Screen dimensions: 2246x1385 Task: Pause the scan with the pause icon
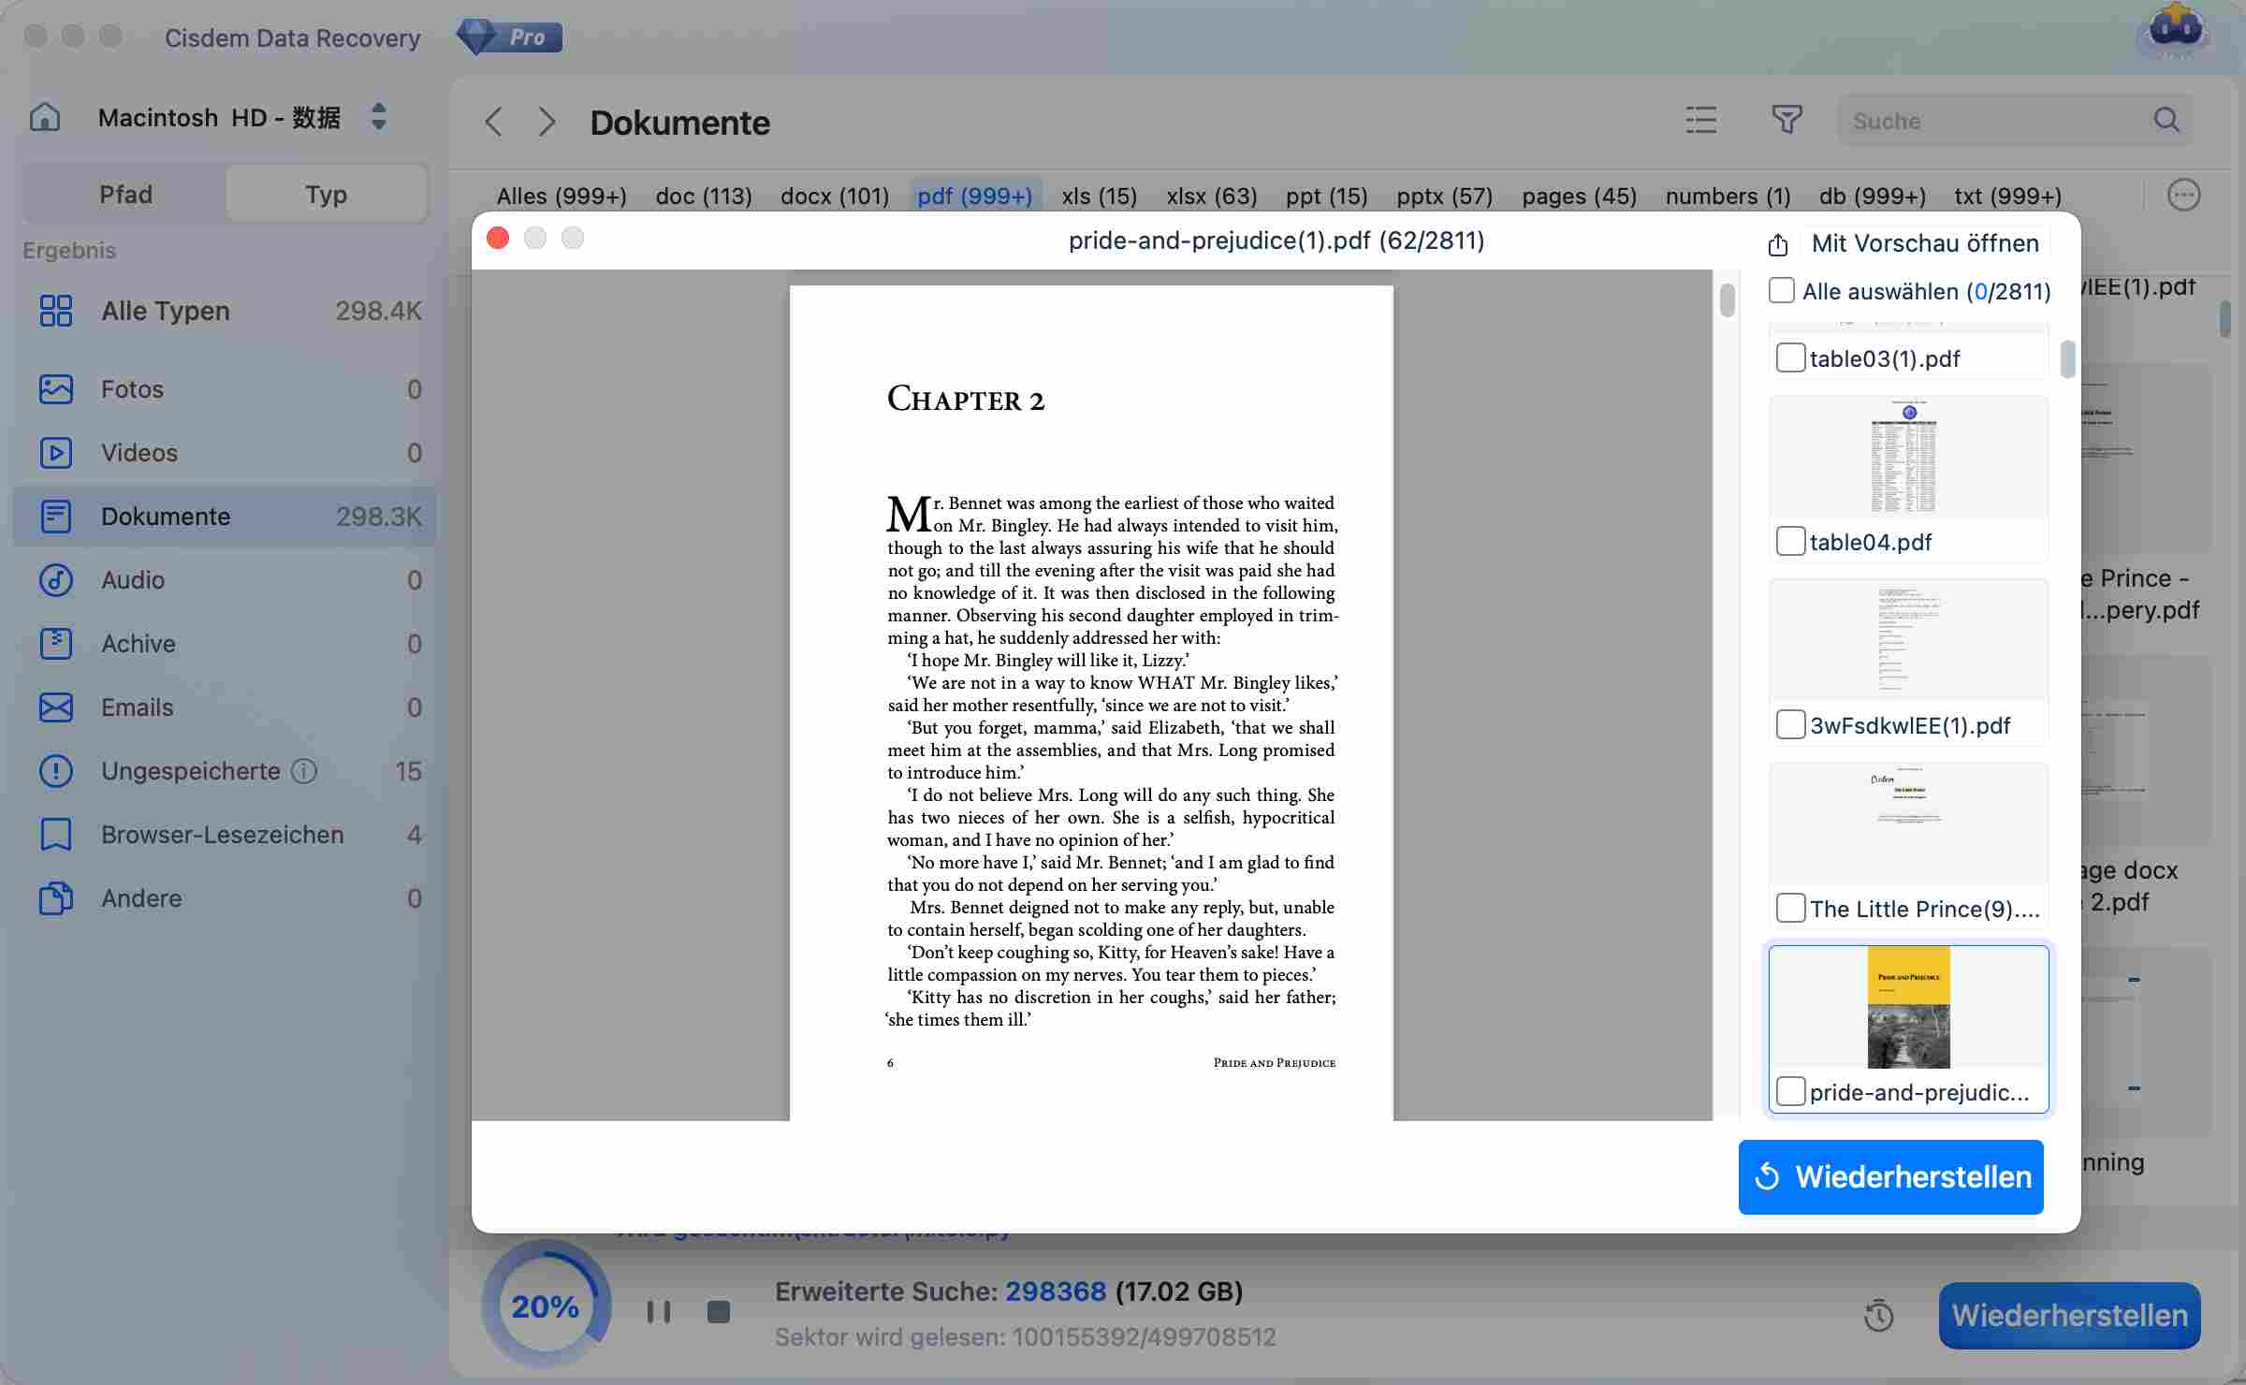tap(659, 1312)
